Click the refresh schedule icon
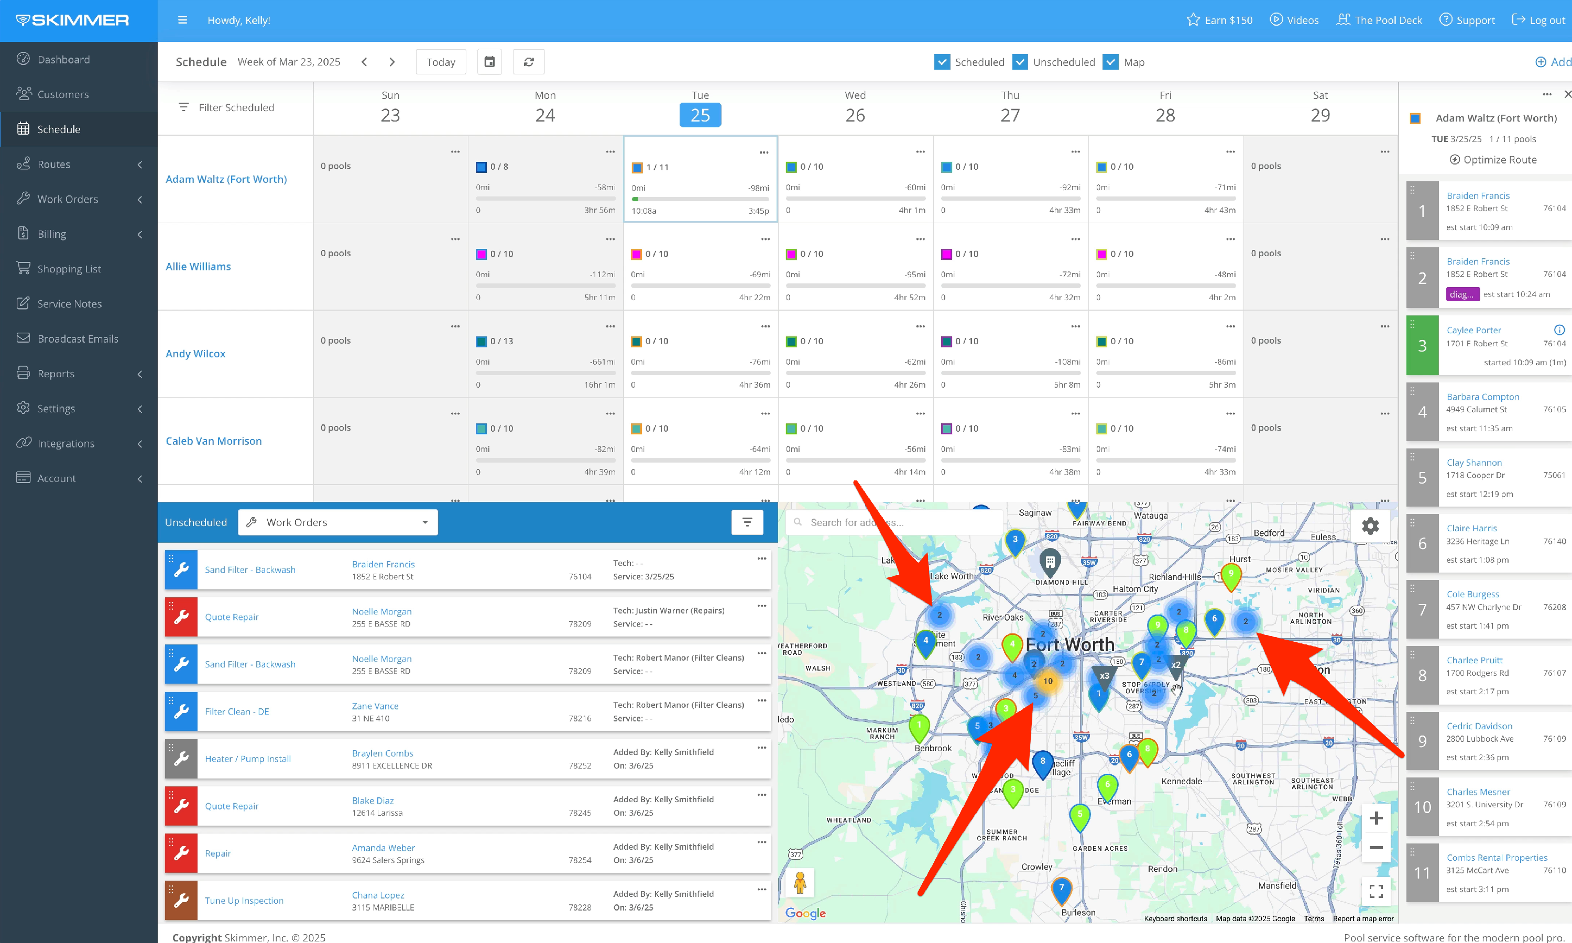This screenshot has height=943, width=1572. 529,62
